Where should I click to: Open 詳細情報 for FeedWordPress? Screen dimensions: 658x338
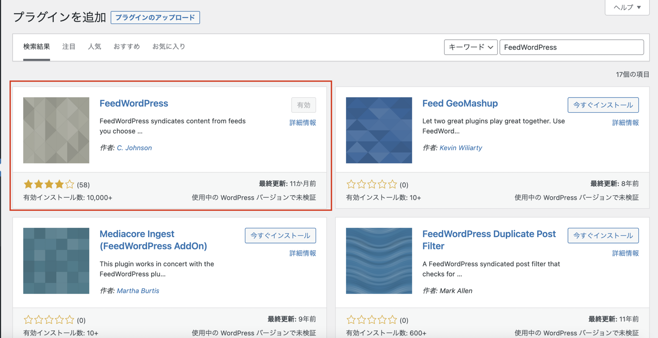(302, 122)
